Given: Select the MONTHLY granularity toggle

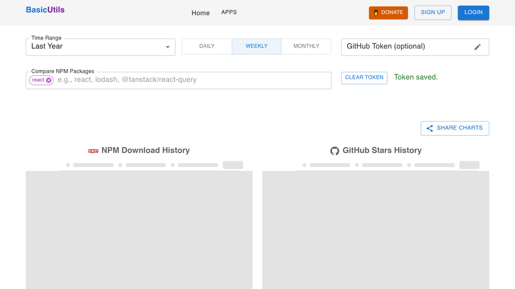Looking at the screenshot, I should 306,46.
